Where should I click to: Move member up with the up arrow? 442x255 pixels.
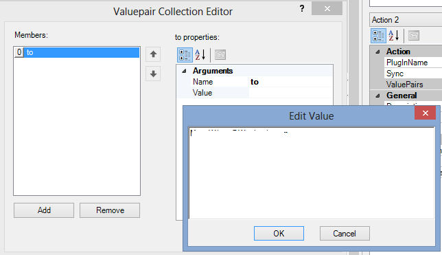[x=153, y=54]
